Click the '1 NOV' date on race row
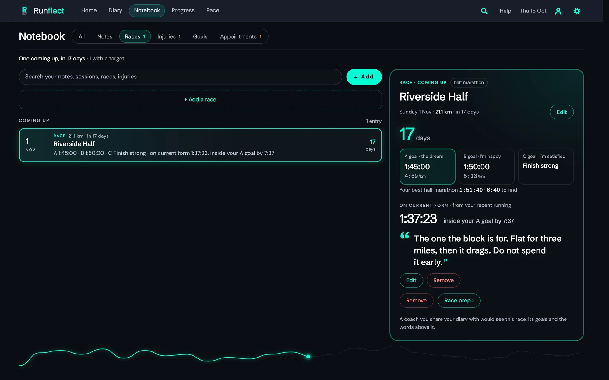This screenshot has width=609, height=380. point(30,145)
